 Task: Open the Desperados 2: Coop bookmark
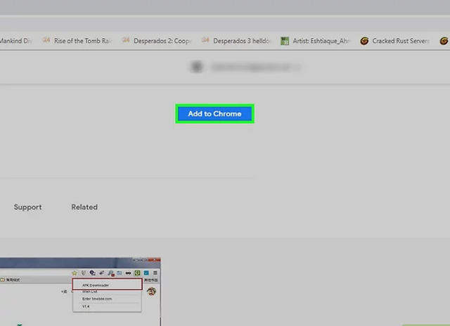(x=163, y=41)
